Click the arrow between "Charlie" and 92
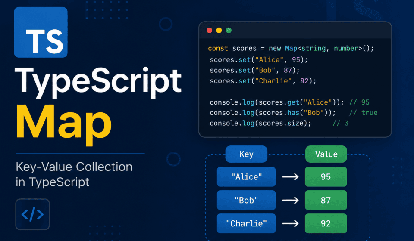 coord(290,224)
